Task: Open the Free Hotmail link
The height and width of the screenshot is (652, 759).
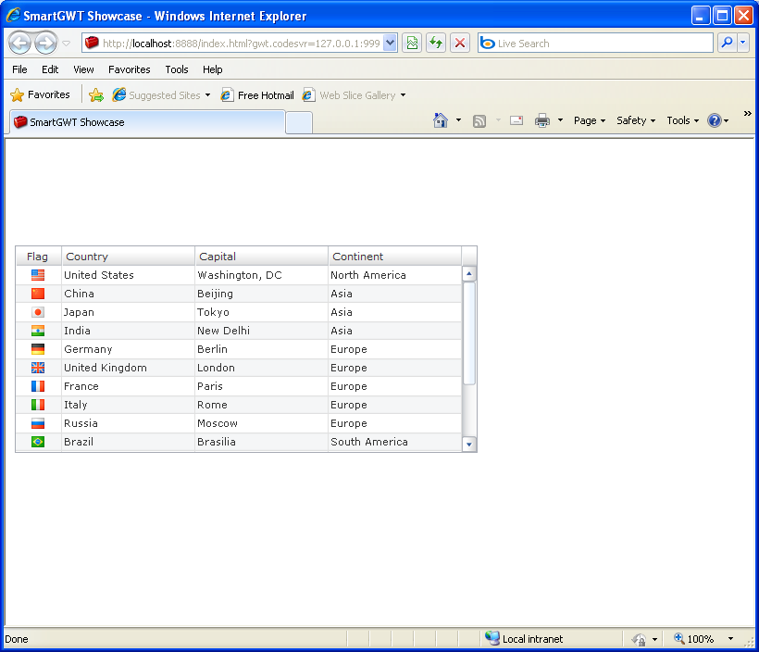Action: tap(257, 95)
